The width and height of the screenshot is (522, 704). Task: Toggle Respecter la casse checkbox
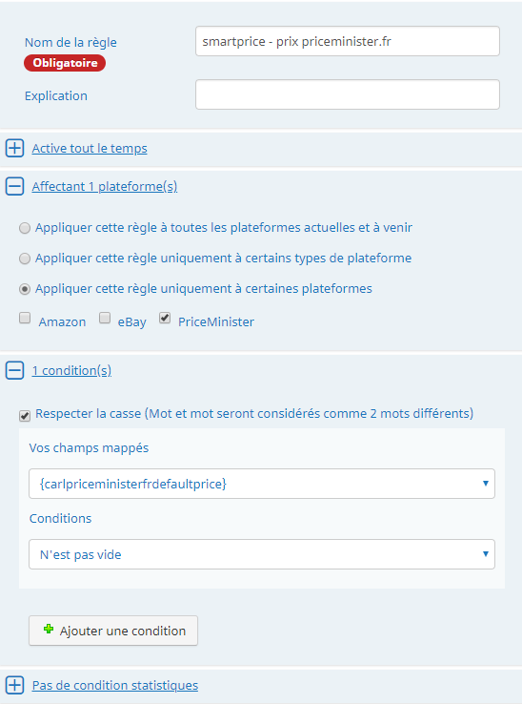[x=25, y=416]
